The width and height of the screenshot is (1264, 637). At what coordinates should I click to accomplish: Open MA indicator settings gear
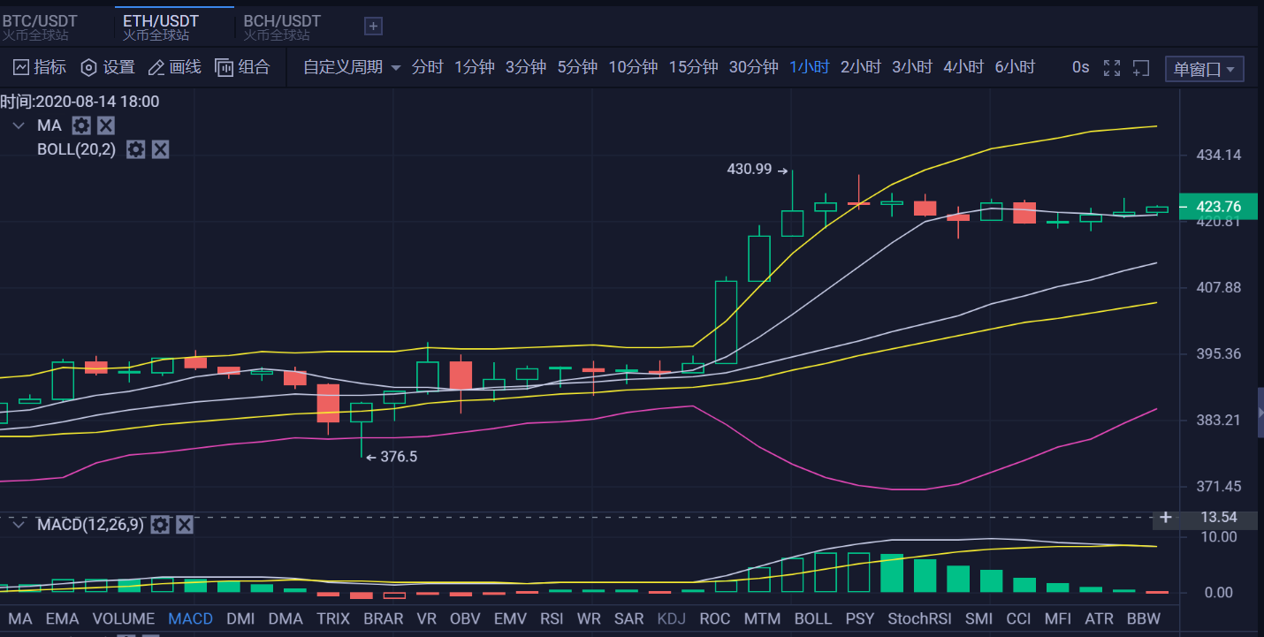point(81,125)
